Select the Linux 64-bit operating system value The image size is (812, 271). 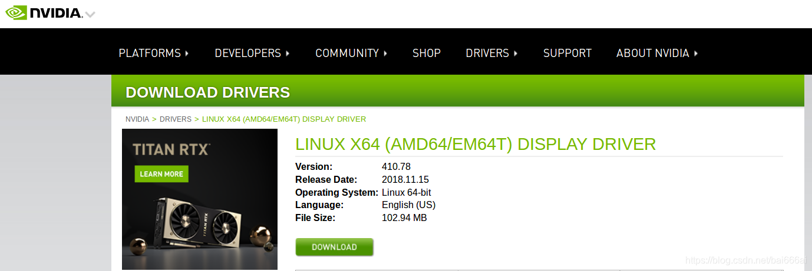407,193
